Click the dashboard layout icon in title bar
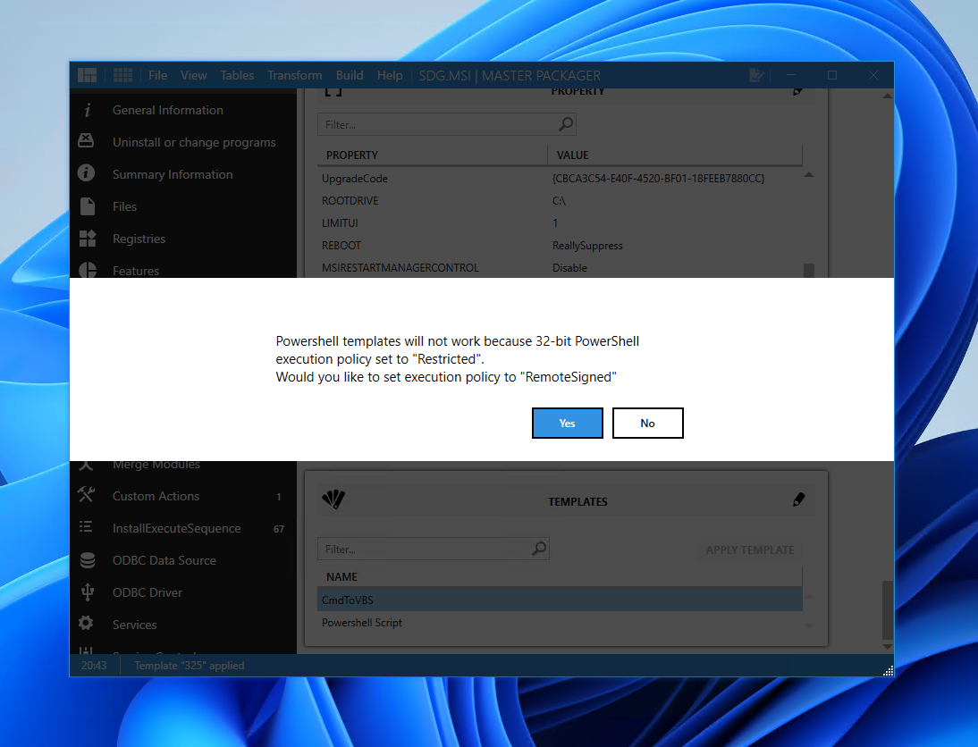The height and width of the screenshot is (747, 978). pos(88,75)
